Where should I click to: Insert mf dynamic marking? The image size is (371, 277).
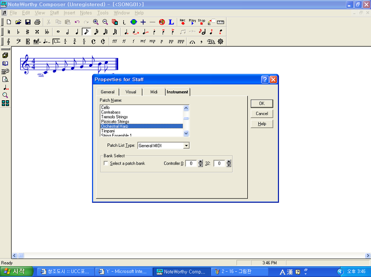point(143,42)
